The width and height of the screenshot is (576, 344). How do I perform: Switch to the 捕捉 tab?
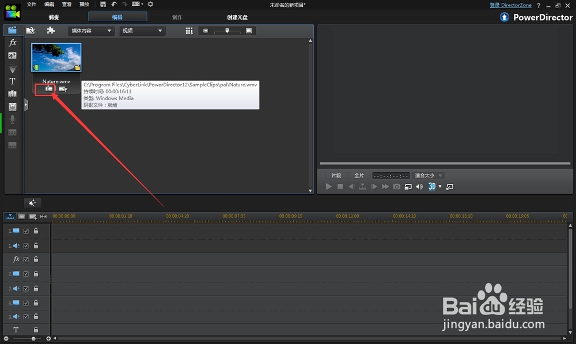[54, 17]
